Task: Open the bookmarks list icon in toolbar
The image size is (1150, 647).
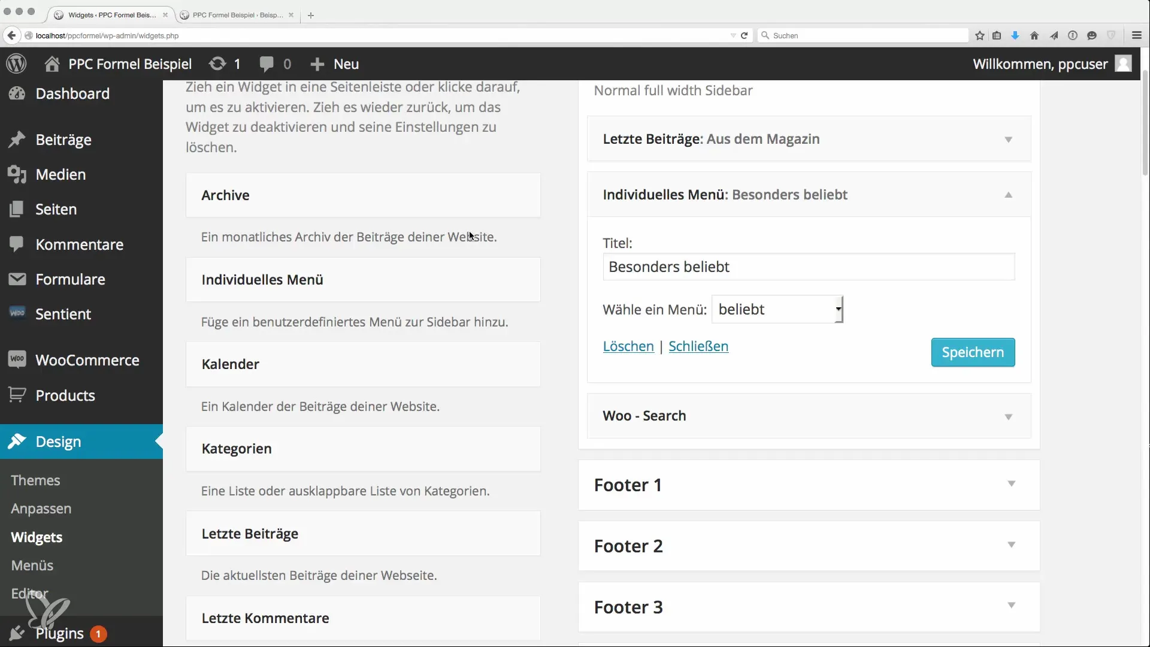Action: tap(997, 35)
